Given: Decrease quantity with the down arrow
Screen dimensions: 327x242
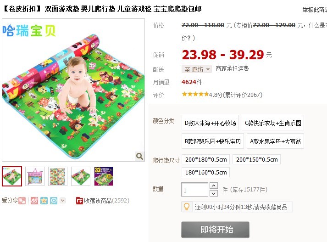Looking at the screenshot, I should (214, 193).
